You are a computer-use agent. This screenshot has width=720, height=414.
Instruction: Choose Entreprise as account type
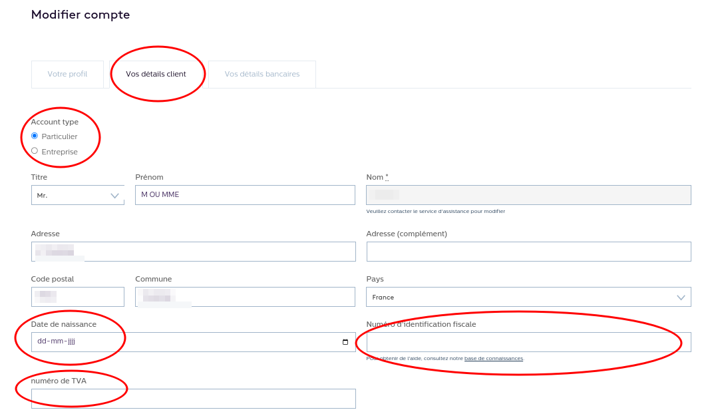pyautogui.click(x=35, y=151)
